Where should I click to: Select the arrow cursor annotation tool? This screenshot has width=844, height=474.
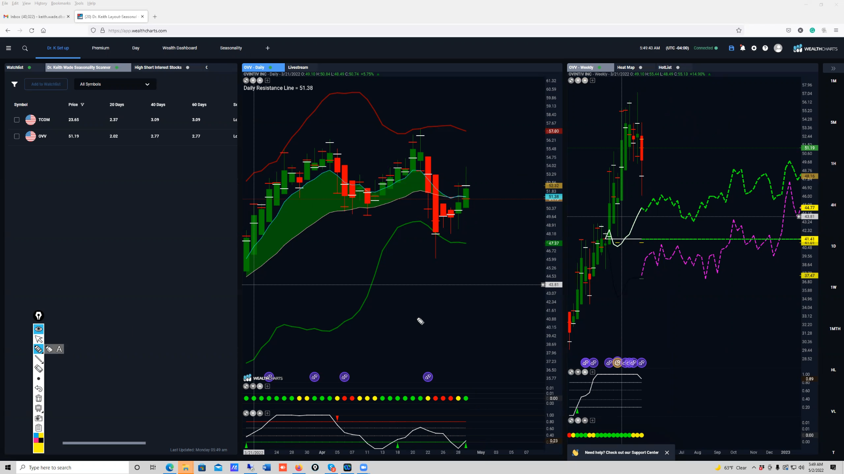click(x=39, y=339)
